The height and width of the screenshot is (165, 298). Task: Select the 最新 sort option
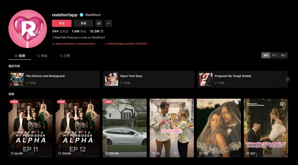click(266, 55)
